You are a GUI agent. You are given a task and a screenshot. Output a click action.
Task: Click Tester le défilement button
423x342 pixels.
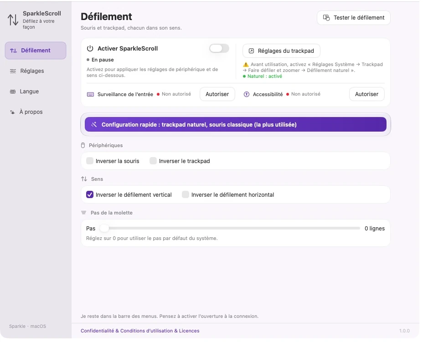tap(353, 18)
